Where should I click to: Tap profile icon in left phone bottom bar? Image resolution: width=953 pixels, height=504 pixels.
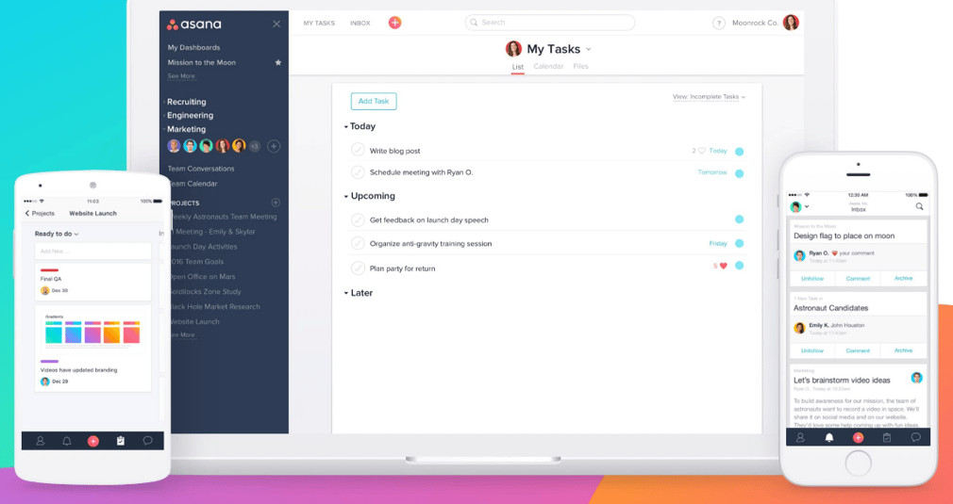point(41,442)
